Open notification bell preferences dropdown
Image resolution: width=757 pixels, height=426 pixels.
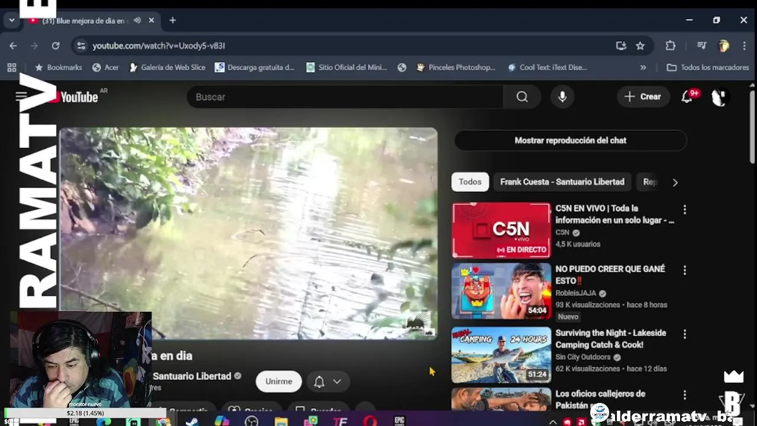(x=328, y=382)
